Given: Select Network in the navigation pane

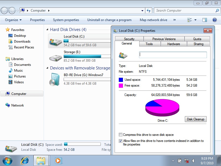Looking at the screenshot, I should (15, 105).
